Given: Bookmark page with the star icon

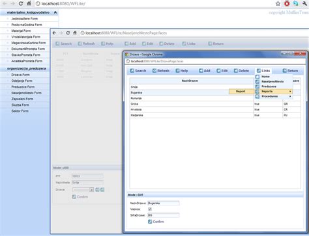Looking at the screenshot, I should tap(278, 3).
